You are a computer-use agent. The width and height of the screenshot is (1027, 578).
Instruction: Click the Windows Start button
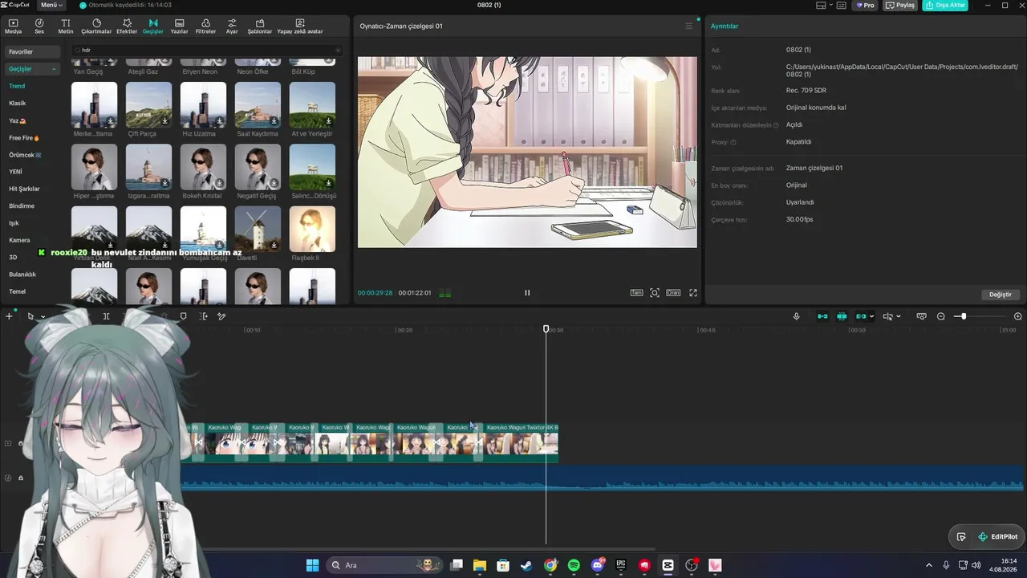tap(312, 565)
